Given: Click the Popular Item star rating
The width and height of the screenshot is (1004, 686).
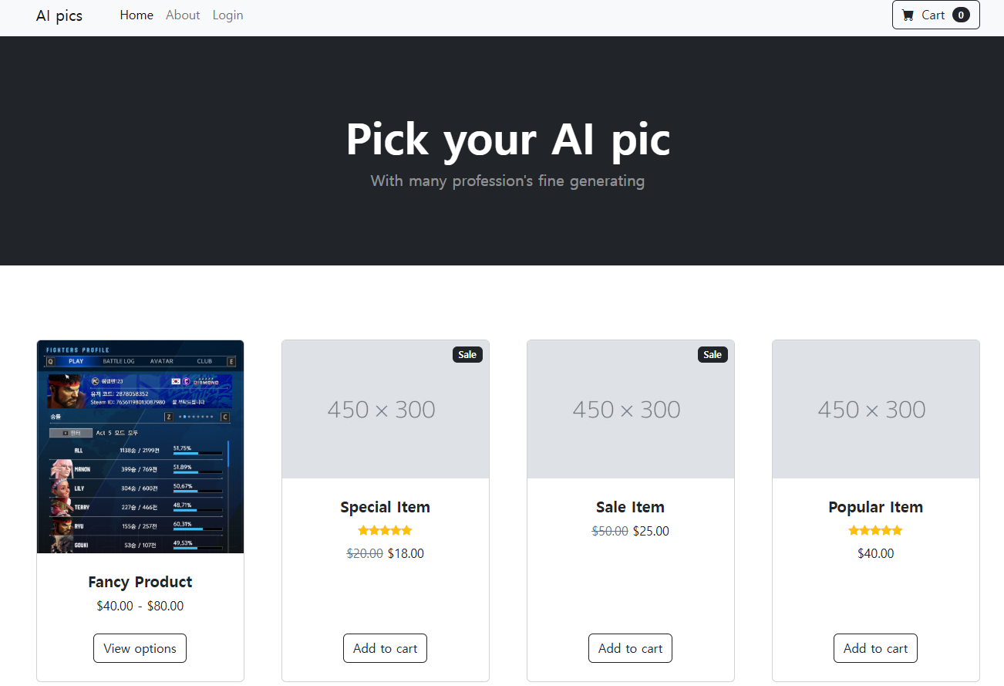Looking at the screenshot, I should 875,530.
